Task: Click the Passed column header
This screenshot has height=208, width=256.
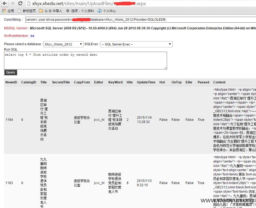Action: point(203,82)
